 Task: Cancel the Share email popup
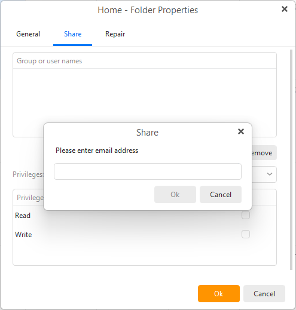221,195
